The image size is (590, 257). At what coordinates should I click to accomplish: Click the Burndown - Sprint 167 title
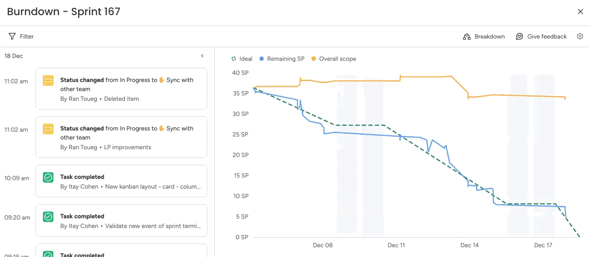click(x=64, y=12)
